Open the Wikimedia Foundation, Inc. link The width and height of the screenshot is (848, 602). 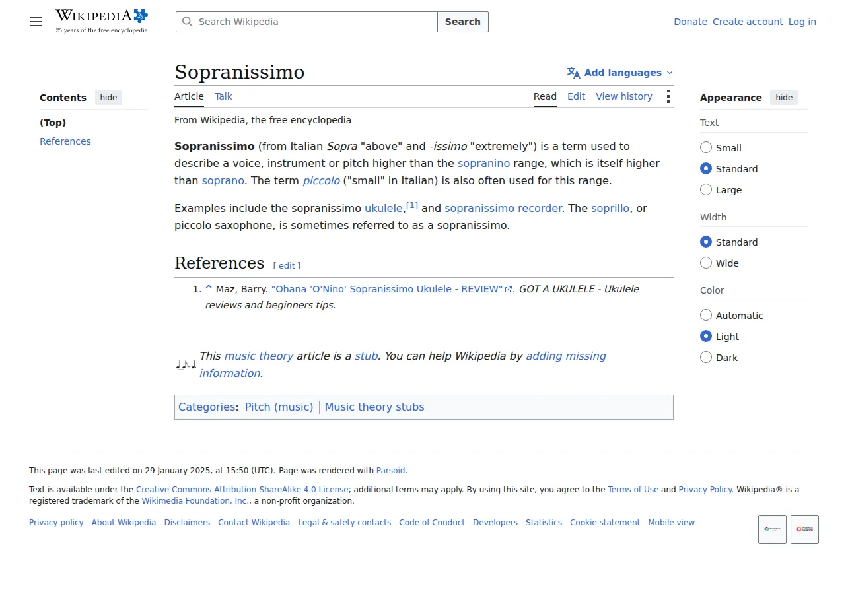coord(195,501)
